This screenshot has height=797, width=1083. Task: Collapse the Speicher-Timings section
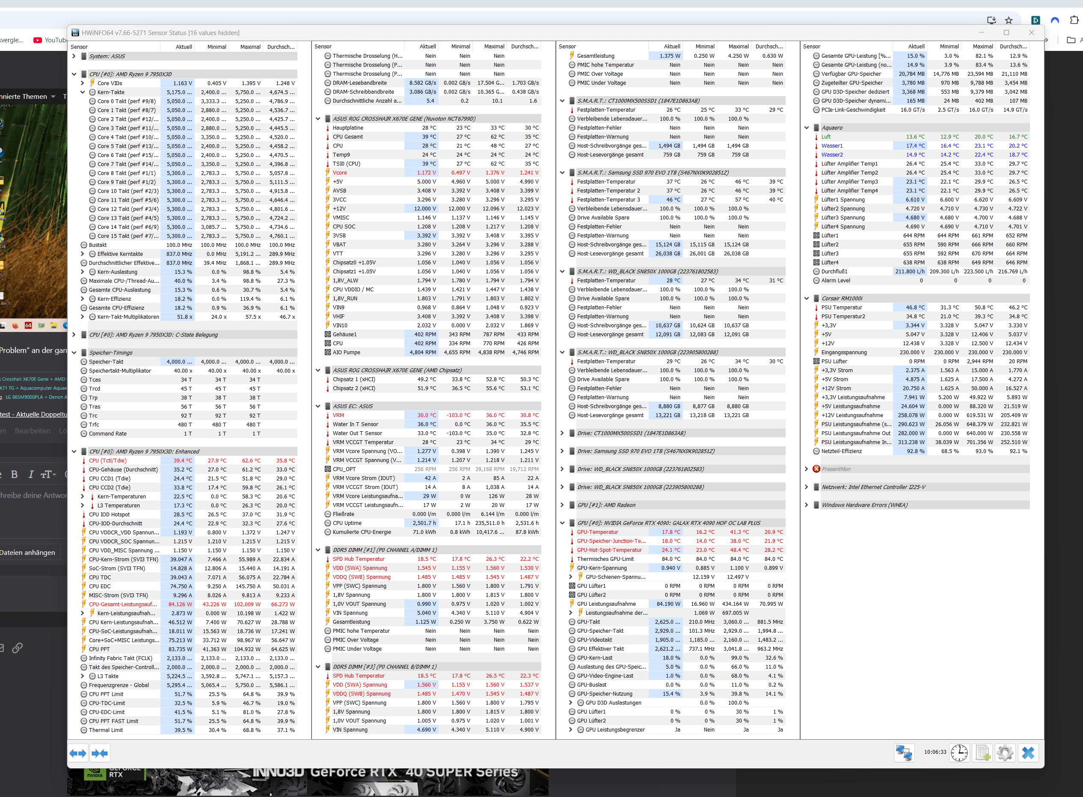click(x=74, y=353)
